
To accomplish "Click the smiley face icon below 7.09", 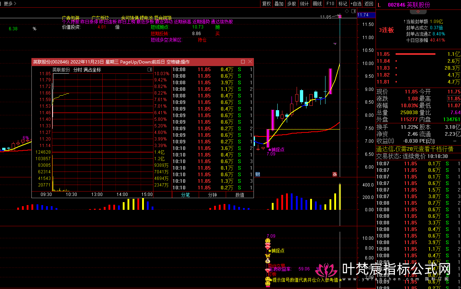I will [268, 241].
